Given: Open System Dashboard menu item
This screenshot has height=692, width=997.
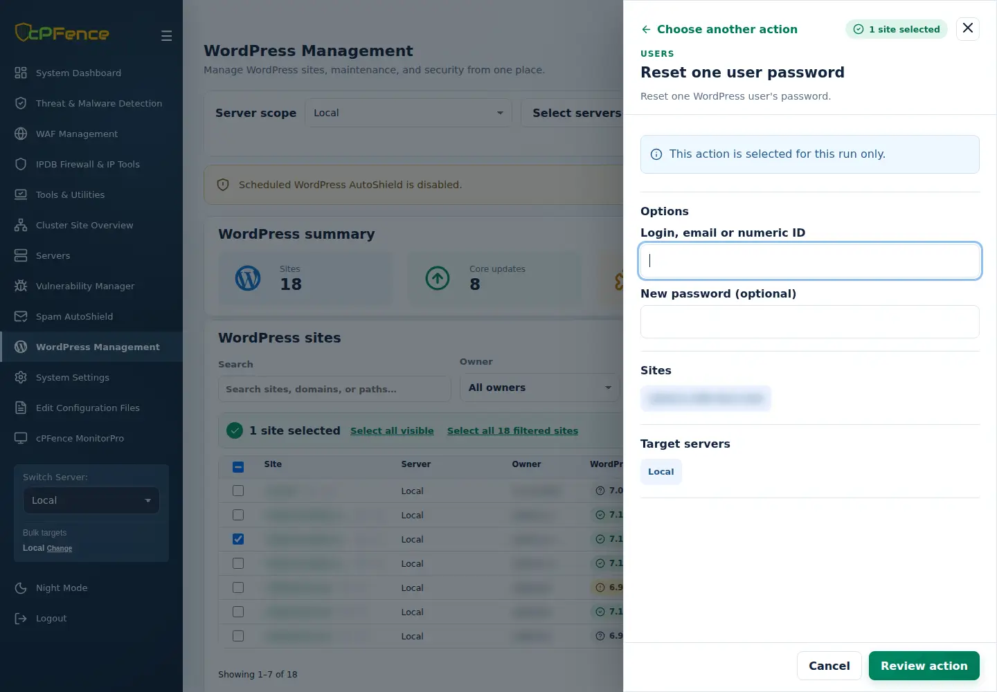Looking at the screenshot, I should point(91,73).
